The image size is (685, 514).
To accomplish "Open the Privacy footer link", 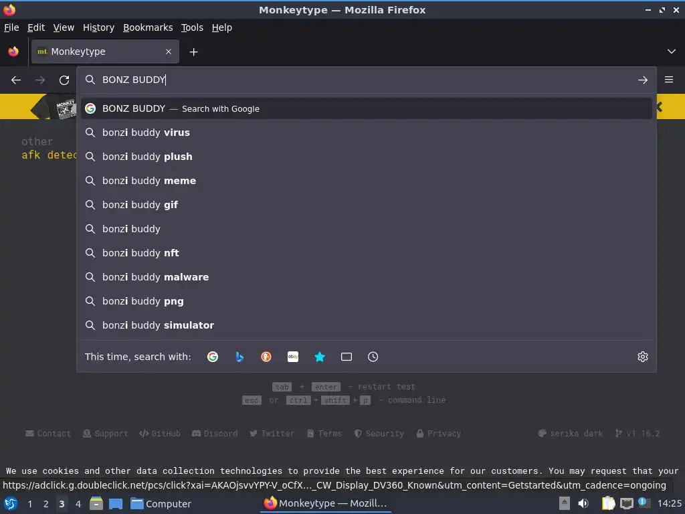I will [438, 433].
